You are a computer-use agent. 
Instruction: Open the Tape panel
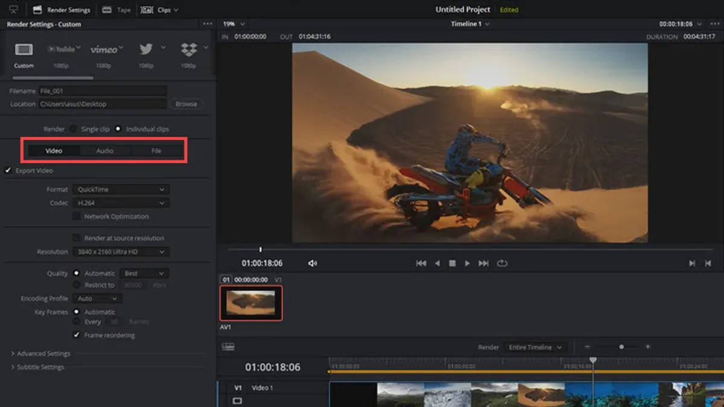coord(116,10)
